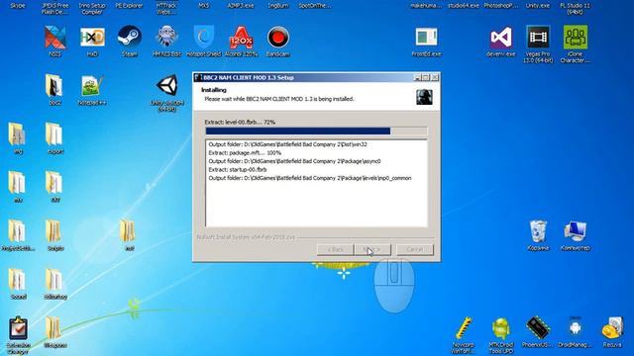Open the Recycle Bin (Корзина) icon
Viewport: 634px width, 356px height.
(538, 232)
